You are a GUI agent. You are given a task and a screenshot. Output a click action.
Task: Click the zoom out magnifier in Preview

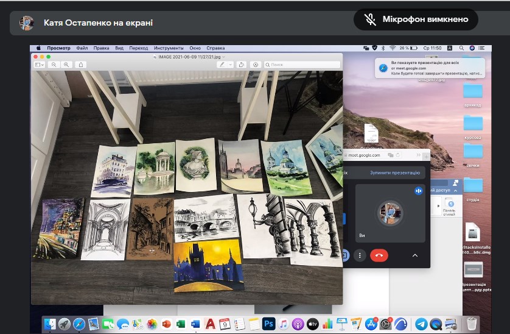click(x=54, y=64)
